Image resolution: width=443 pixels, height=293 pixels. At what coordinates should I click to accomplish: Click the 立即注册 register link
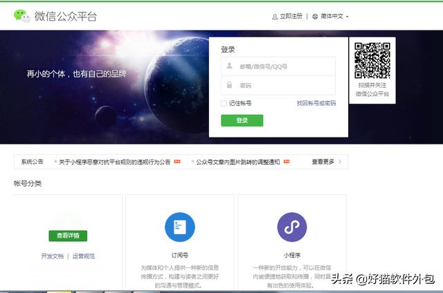[291, 17]
